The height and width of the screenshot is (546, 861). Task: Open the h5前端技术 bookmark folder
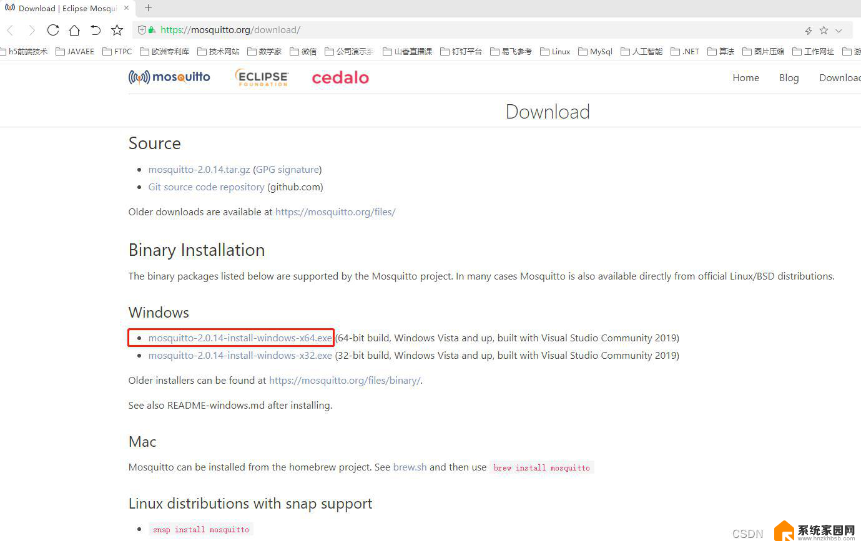tap(24, 51)
